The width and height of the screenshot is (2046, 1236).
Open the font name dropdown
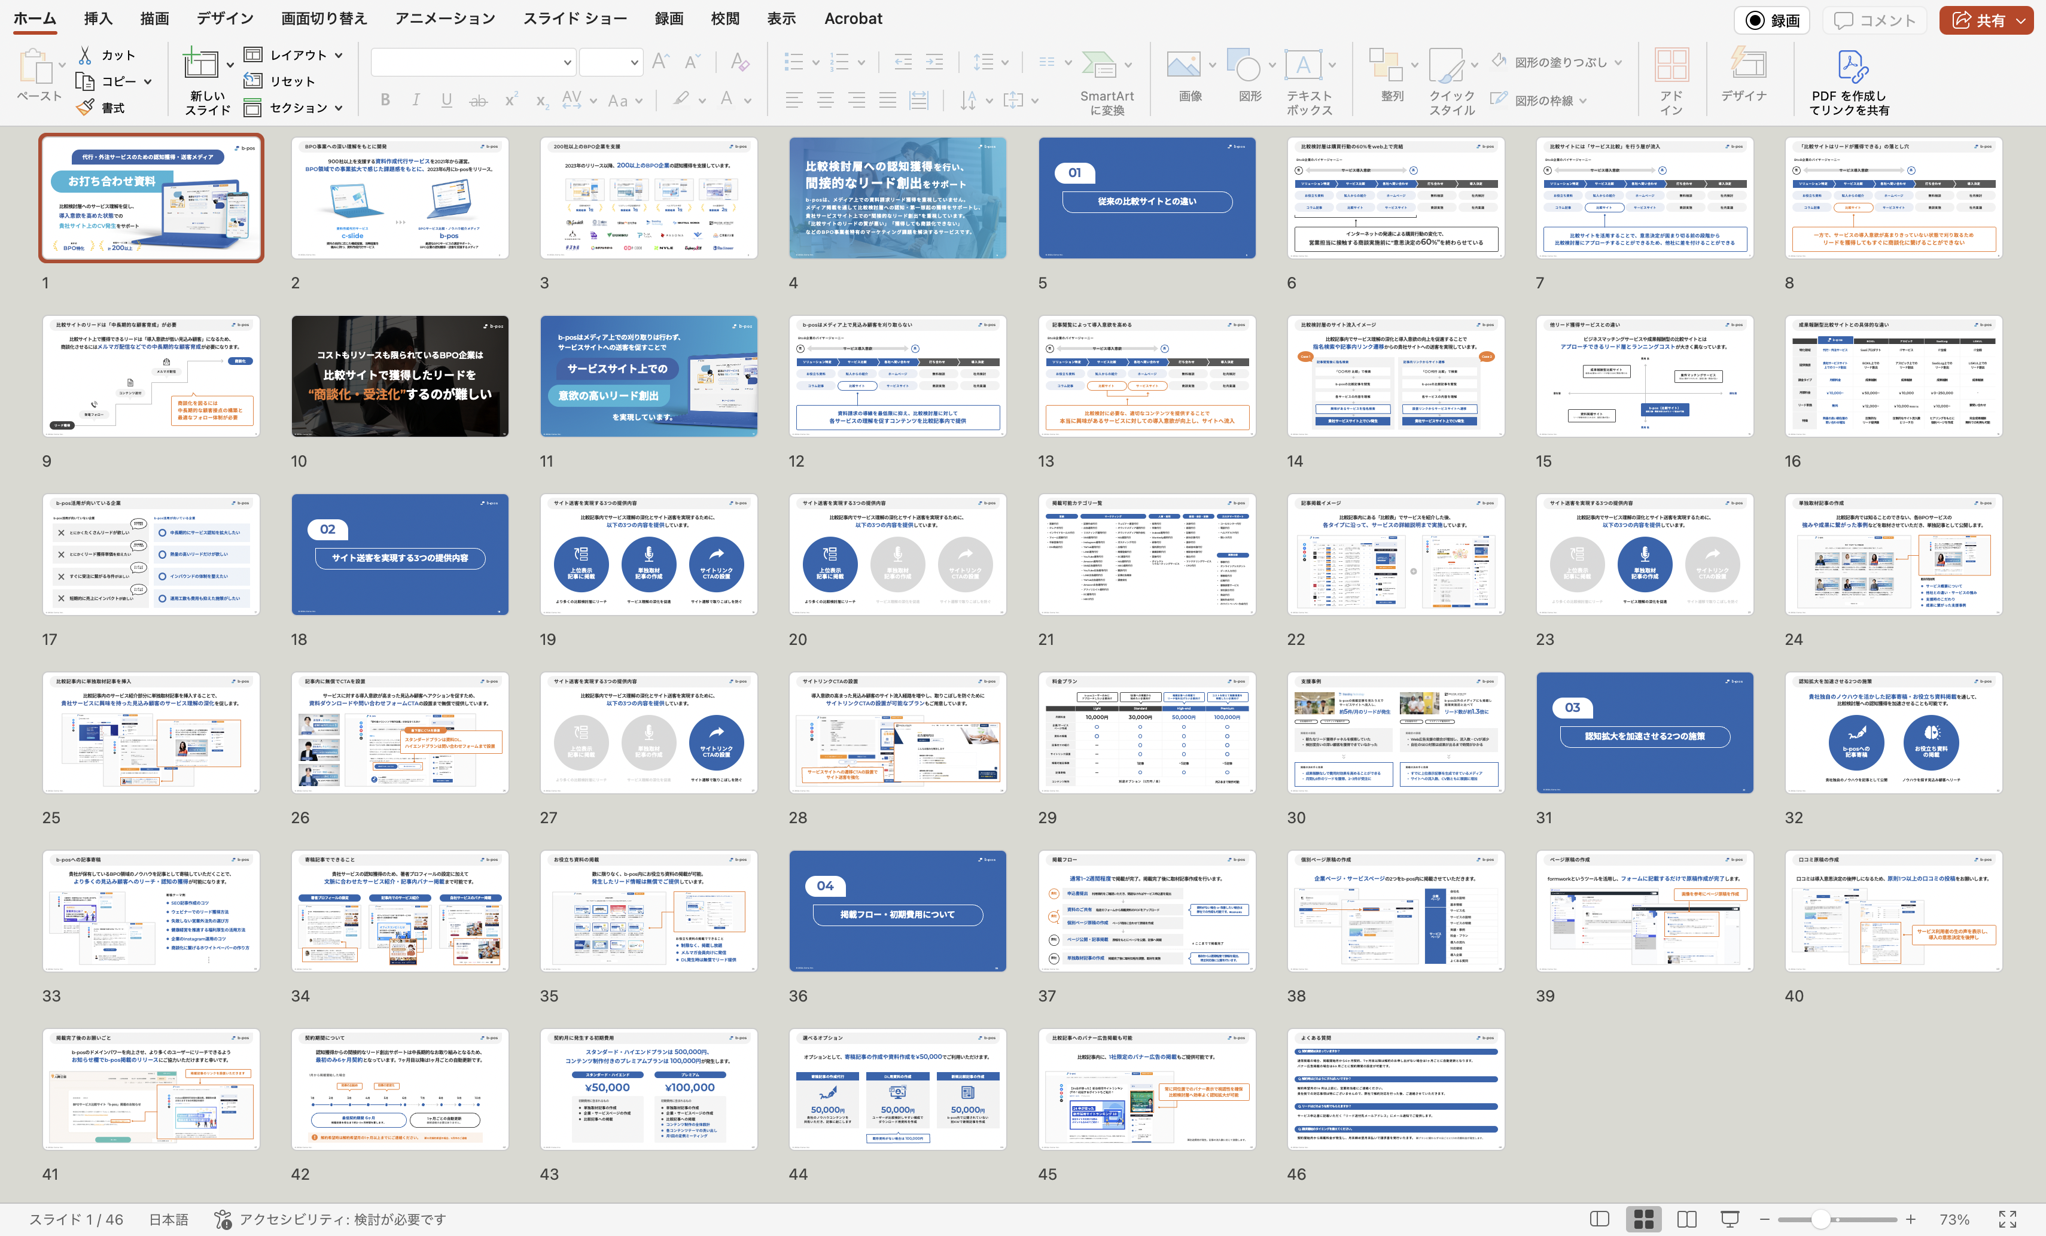coord(567,62)
